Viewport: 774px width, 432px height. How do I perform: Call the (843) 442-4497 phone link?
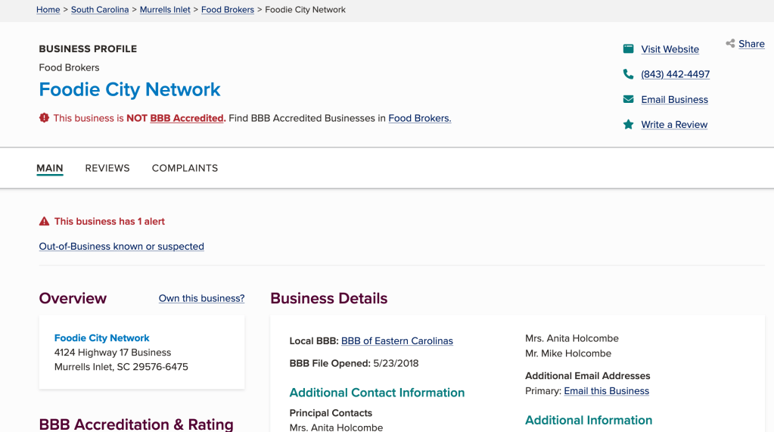pyautogui.click(x=675, y=74)
